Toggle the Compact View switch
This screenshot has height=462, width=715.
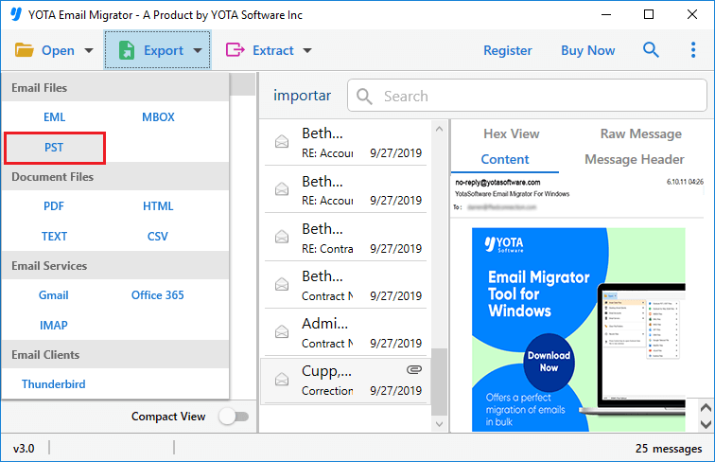click(x=233, y=417)
